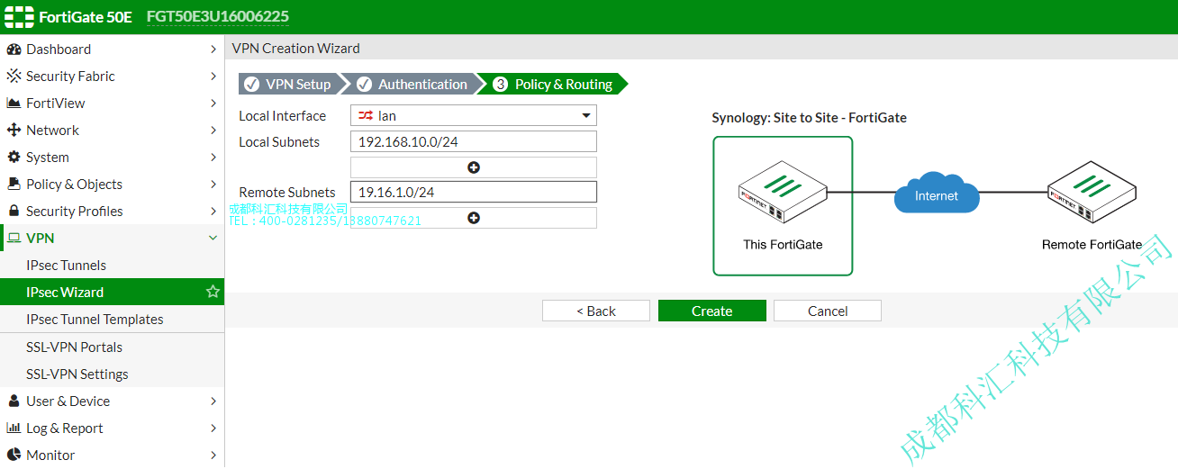
Task: Click the Log & Report chart icon
Action: [x=14, y=428]
